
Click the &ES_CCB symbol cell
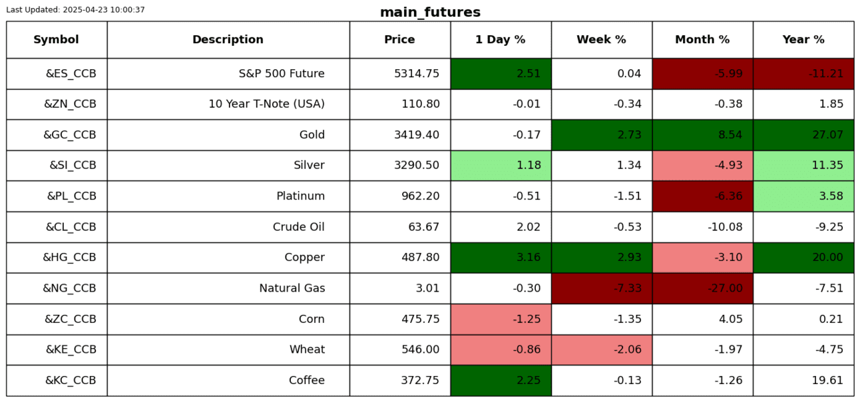(x=71, y=74)
